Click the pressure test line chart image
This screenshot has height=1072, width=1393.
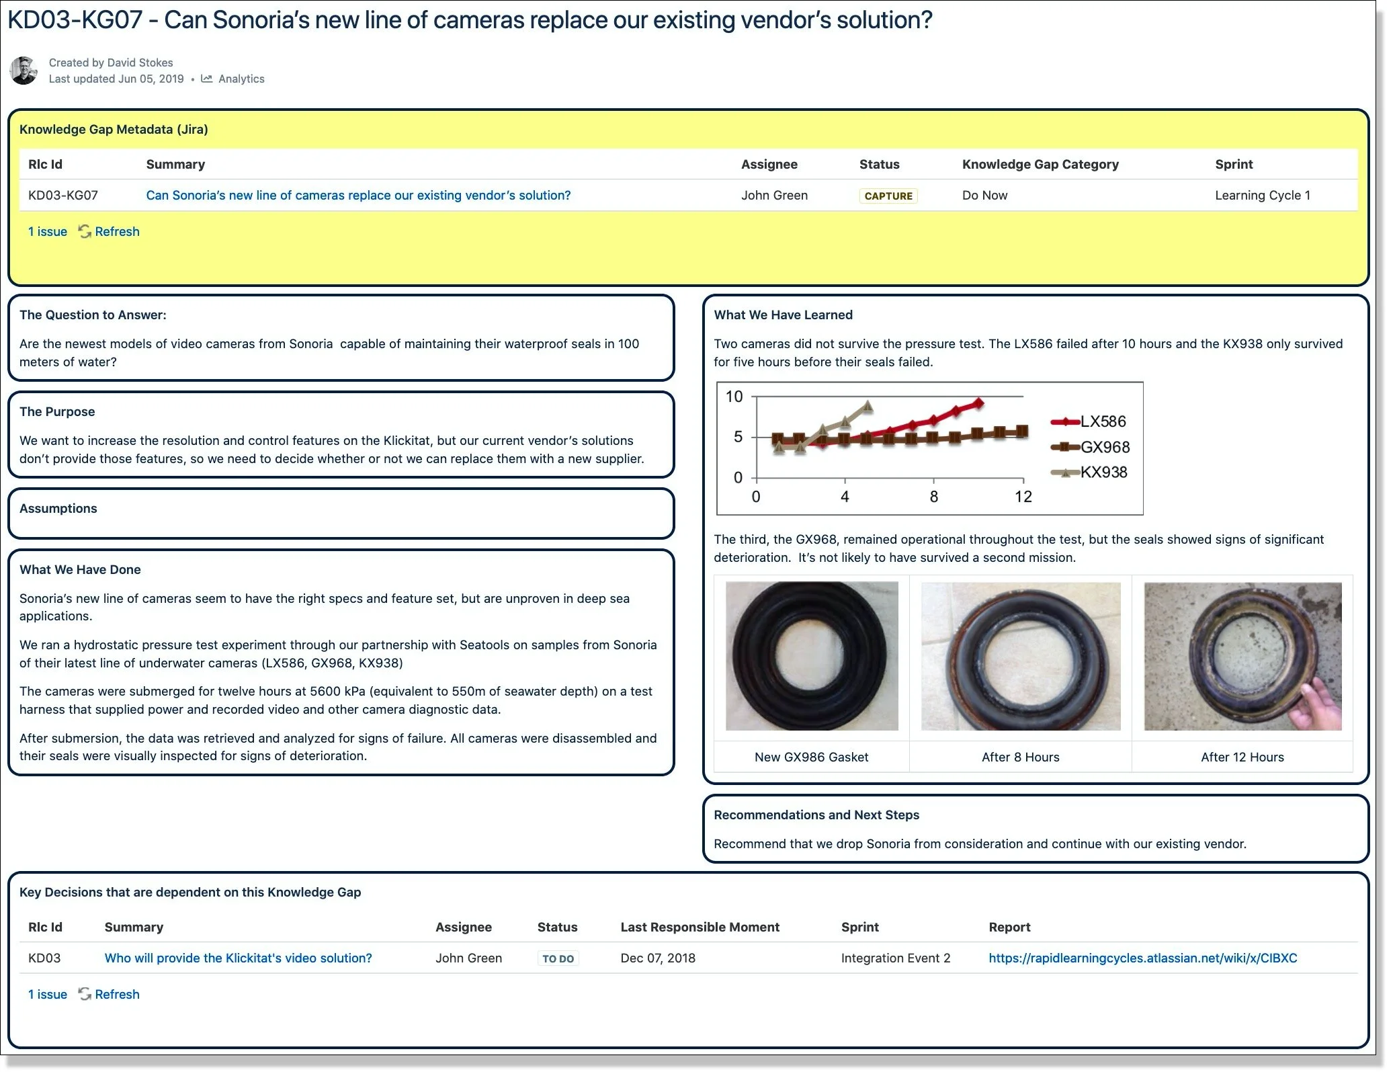931,448
